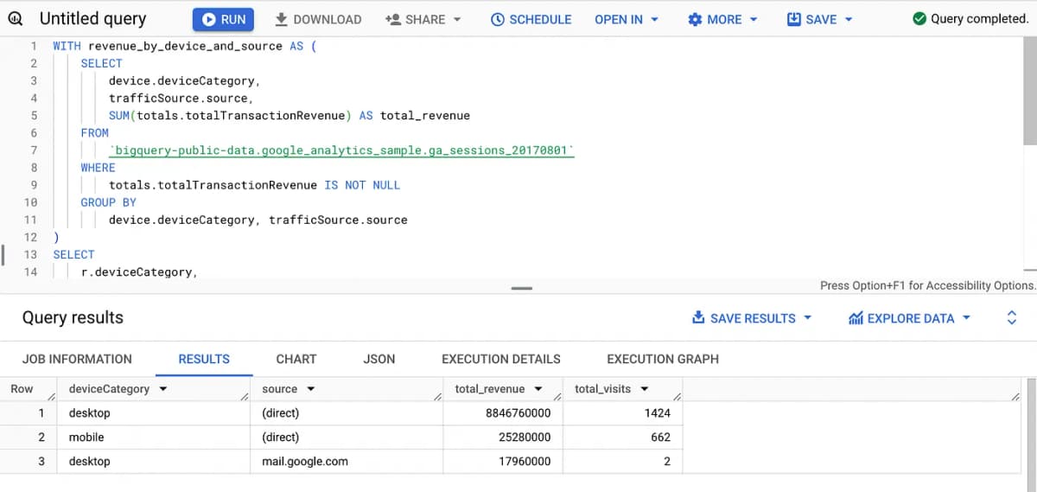Run the query with the RUN button
Image resolution: width=1037 pixels, height=492 pixels.
point(224,19)
